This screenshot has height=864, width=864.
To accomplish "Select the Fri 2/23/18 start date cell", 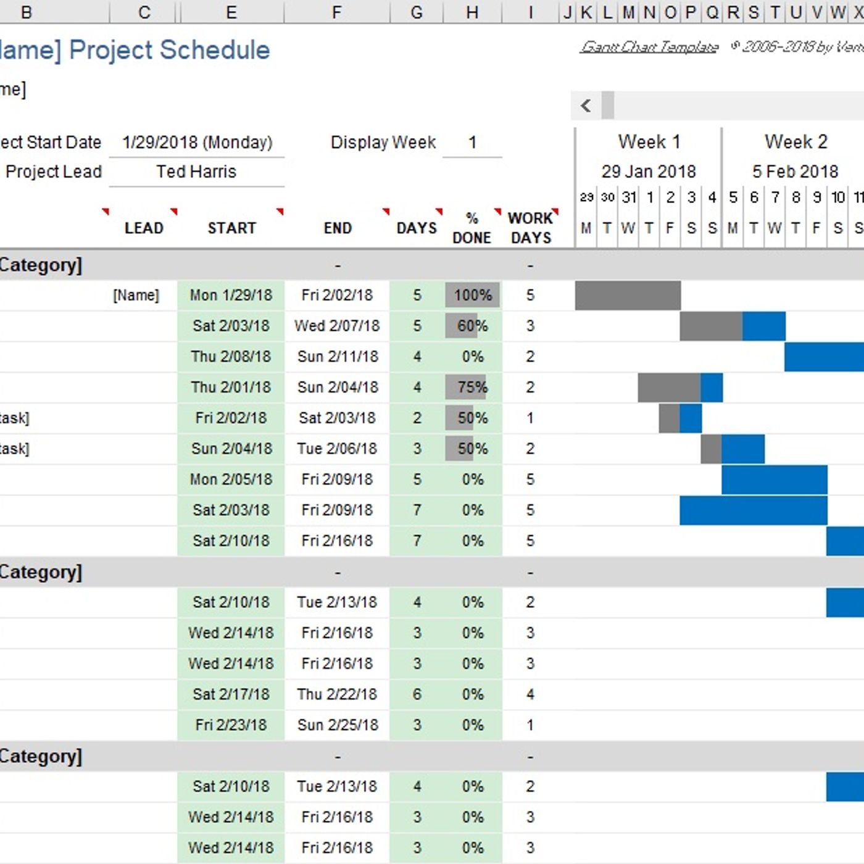I will 231,725.
